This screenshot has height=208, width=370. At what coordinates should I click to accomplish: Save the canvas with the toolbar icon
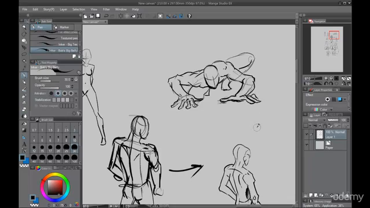click(98, 16)
